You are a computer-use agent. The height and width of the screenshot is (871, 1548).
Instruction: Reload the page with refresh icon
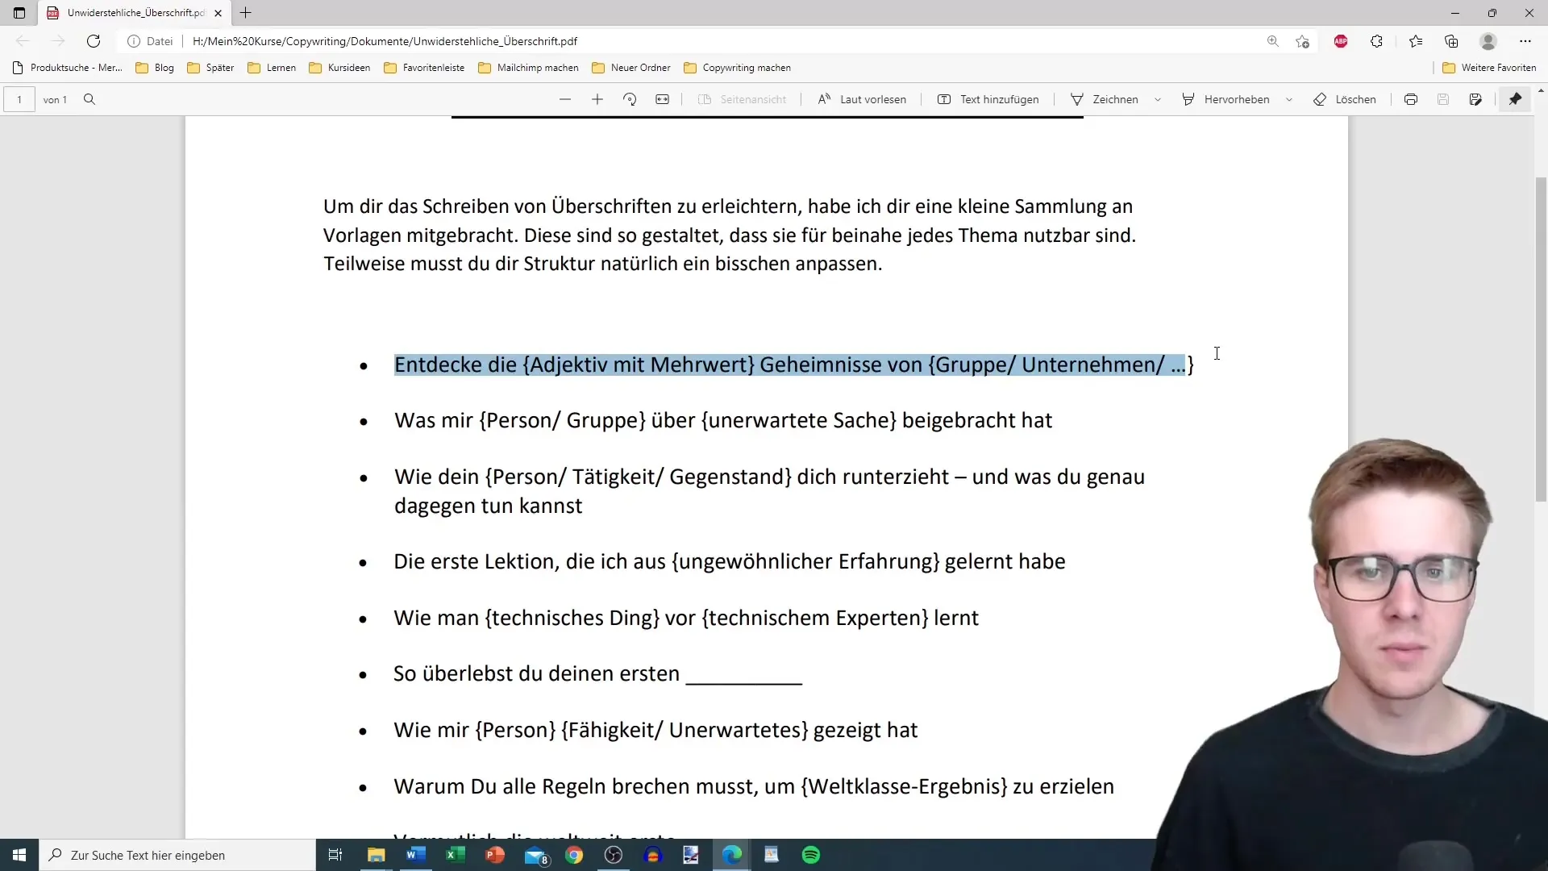[94, 41]
